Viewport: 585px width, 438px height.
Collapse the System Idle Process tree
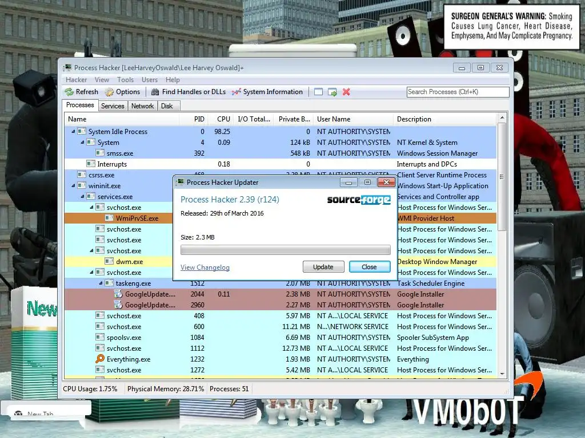73,132
